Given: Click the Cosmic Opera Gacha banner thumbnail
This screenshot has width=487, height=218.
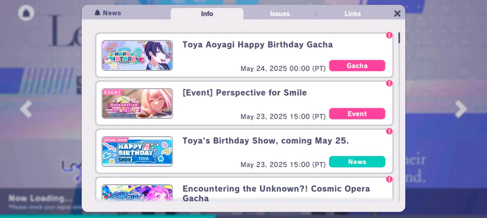Looking at the screenshot, I should coord(137,193).
